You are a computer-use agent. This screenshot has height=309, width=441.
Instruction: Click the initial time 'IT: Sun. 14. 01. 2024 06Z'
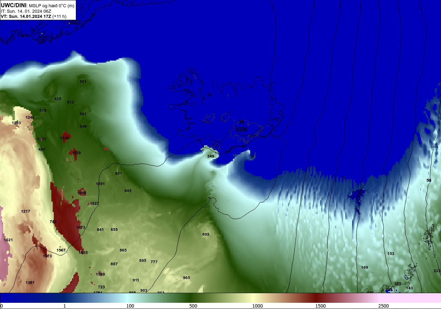pos(26,11)
